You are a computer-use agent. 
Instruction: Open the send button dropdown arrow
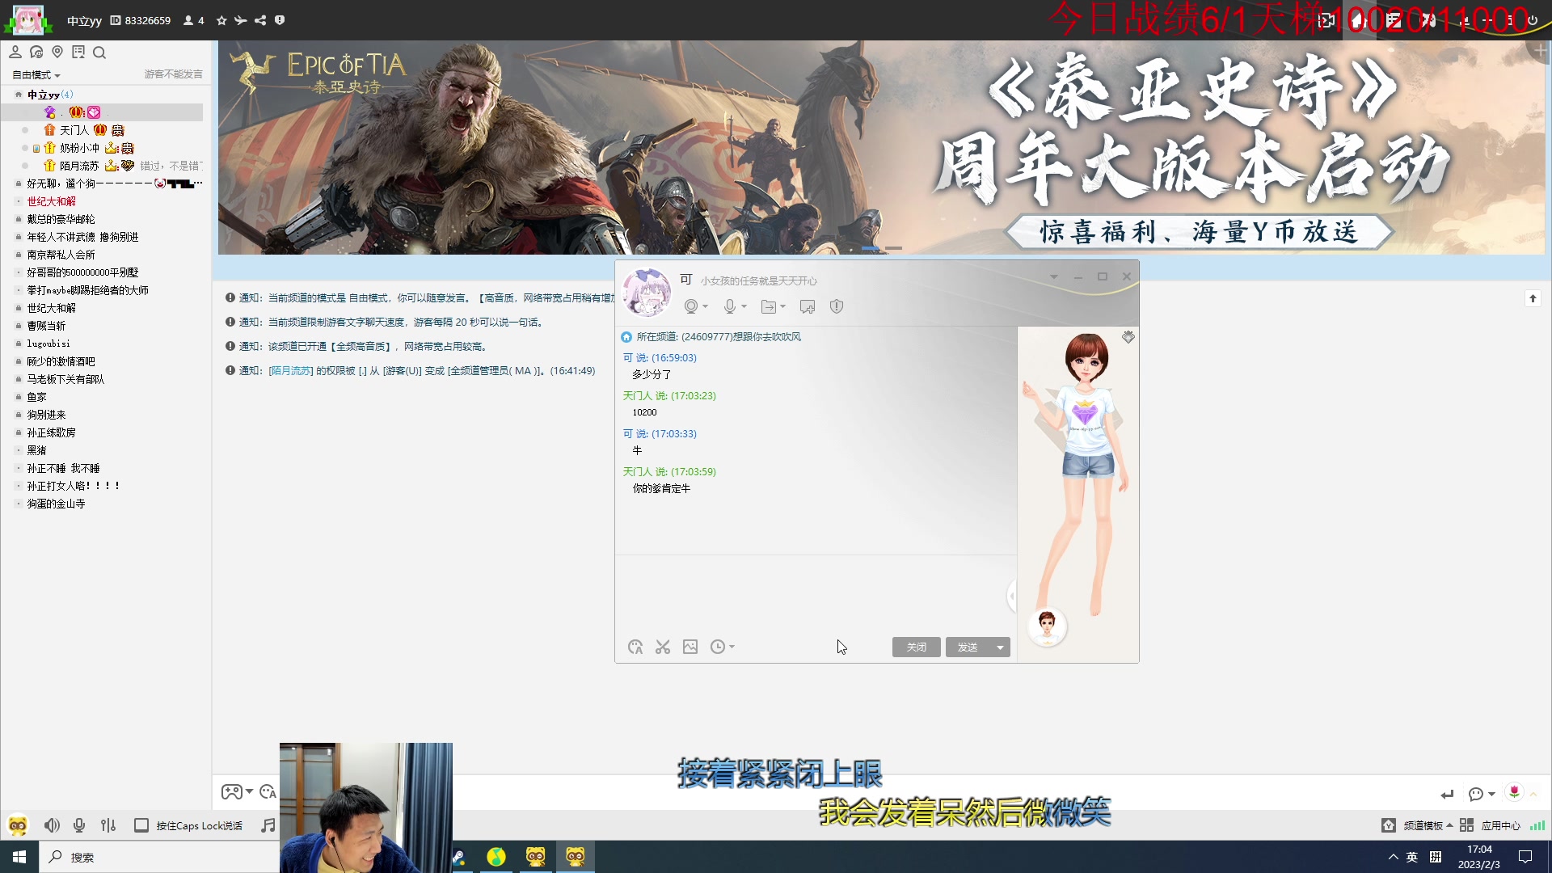coord(1001,647)
